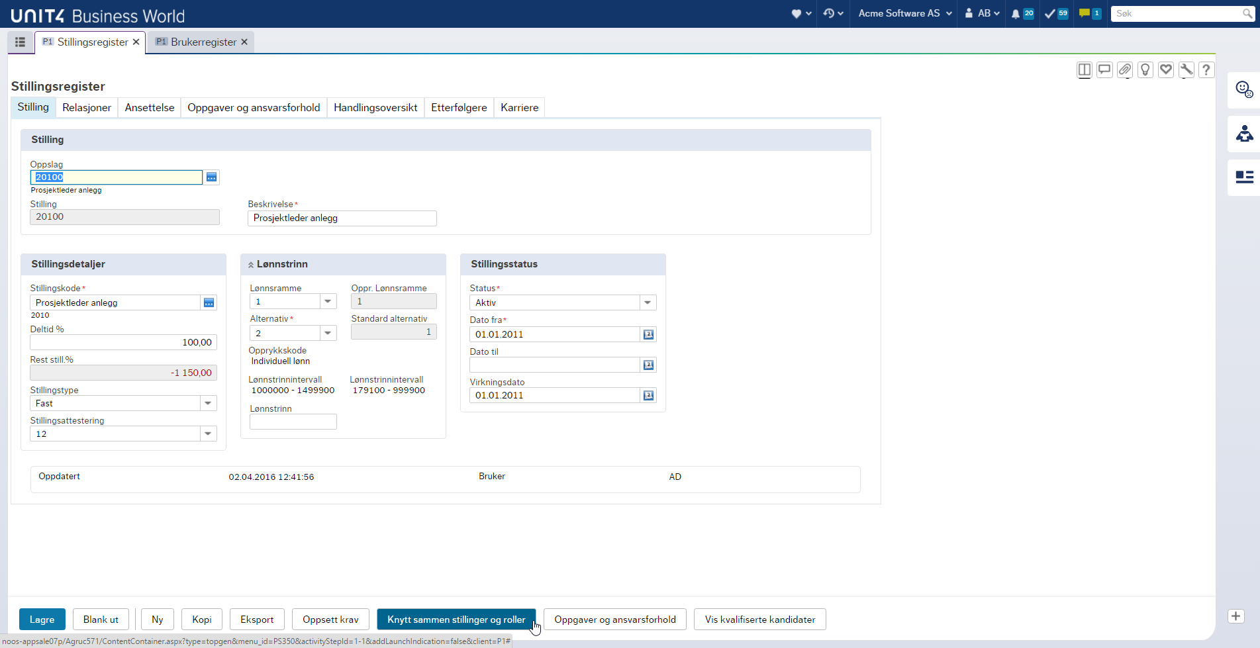Expand Stillingstype dropdown showing Fast
The image size is (1260, 648).
coord(208,403)
